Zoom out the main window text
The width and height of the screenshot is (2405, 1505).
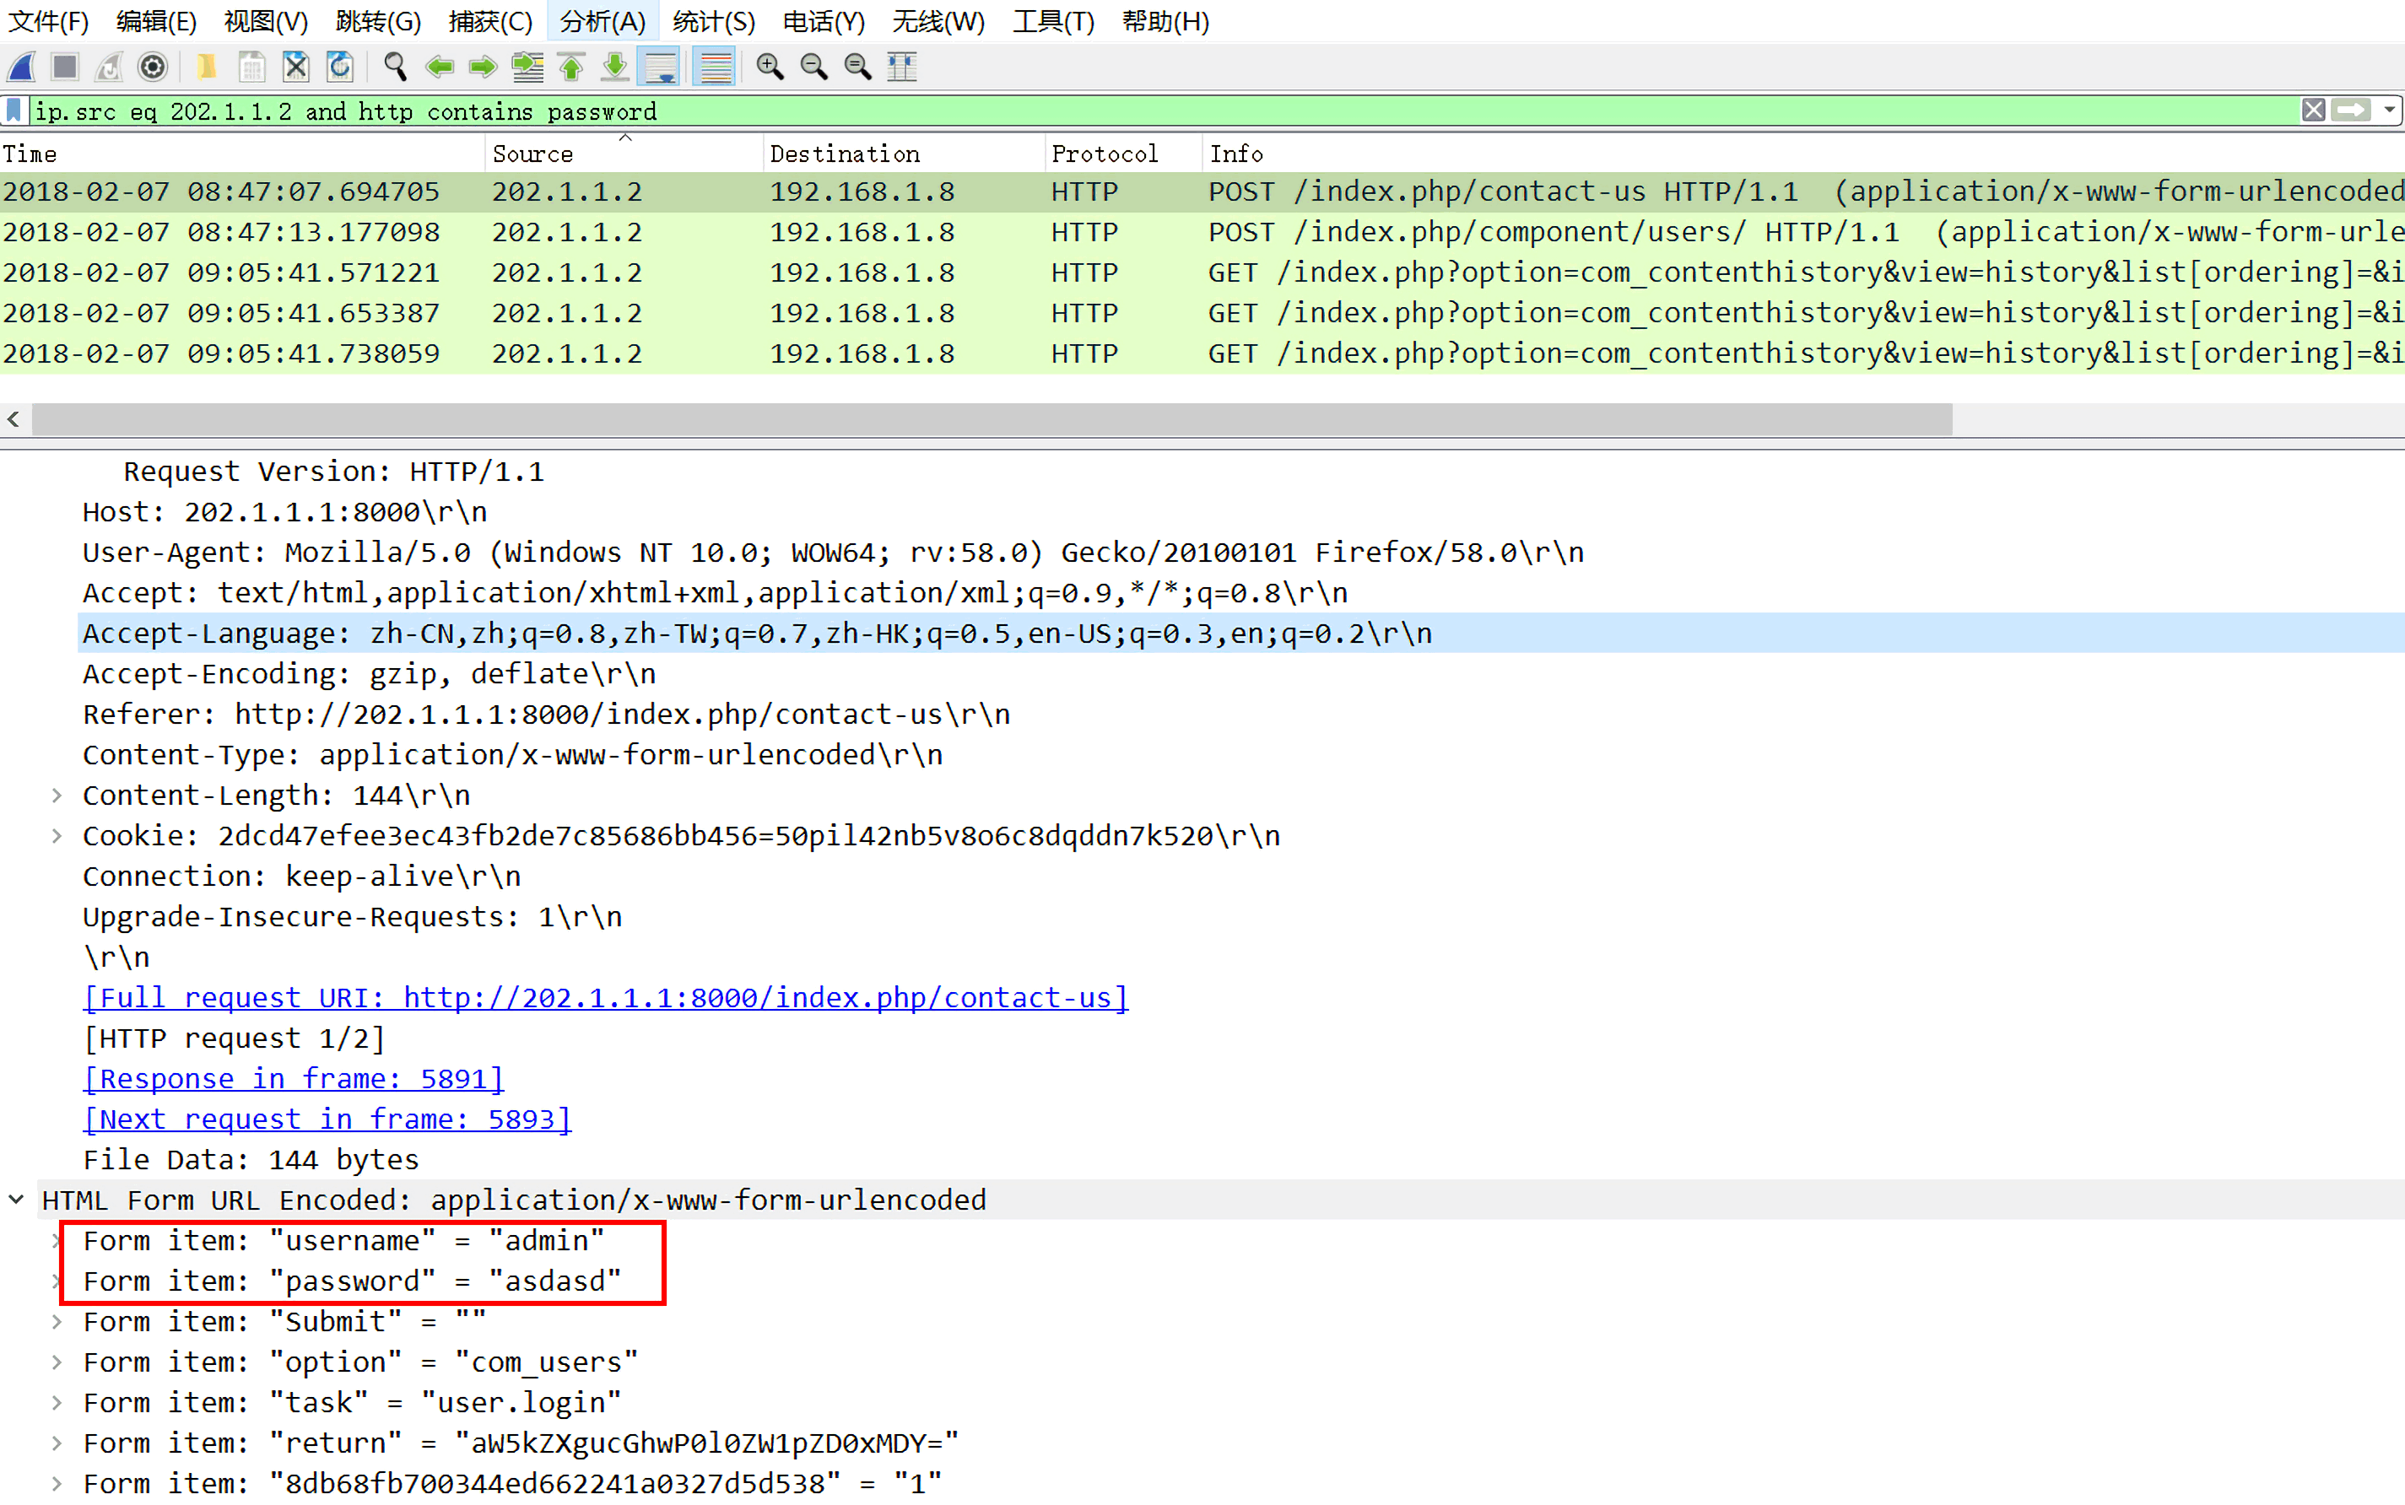point(813,67)
